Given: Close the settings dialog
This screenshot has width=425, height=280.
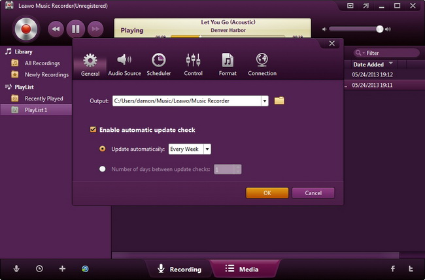Looking at the screenshot, I should [x=331, y=44].
